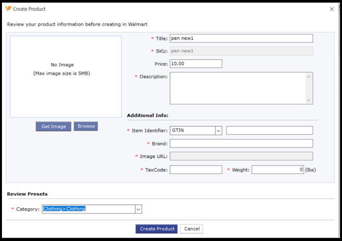
Task: Click the Walmart app icon in title bar
Action: pos(9,9)
